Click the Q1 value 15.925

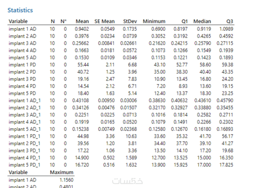(181, 165)
